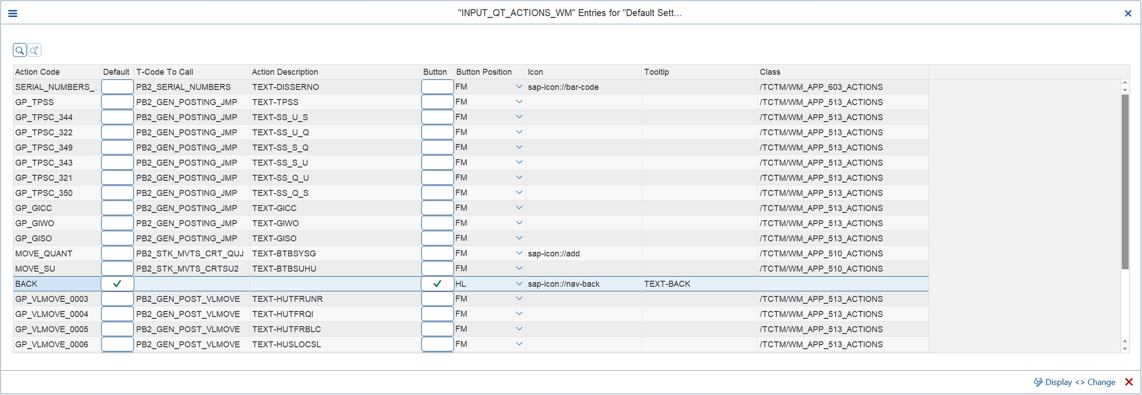Enable Default checkbox for MOVE_QUANT row

[x=117, y=253]
